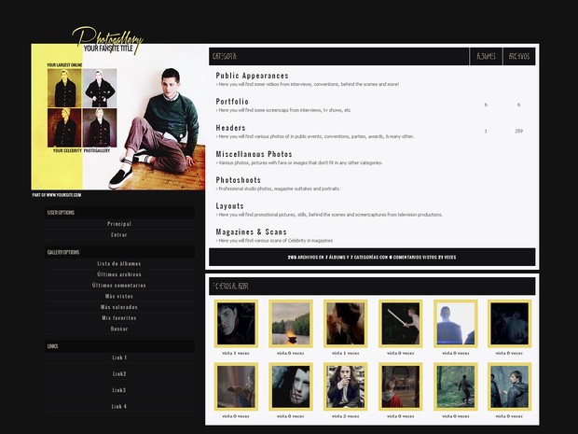578x434 pixels.
Task: Open the Layouts category
Action: [229, 206]
